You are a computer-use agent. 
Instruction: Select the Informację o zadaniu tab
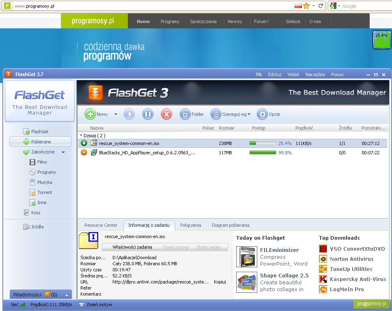point(149,225)
